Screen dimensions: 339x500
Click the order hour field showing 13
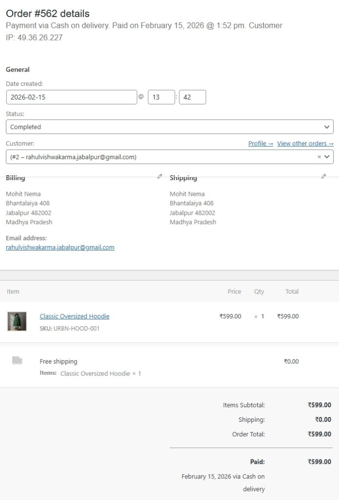(x=161, y=97)
